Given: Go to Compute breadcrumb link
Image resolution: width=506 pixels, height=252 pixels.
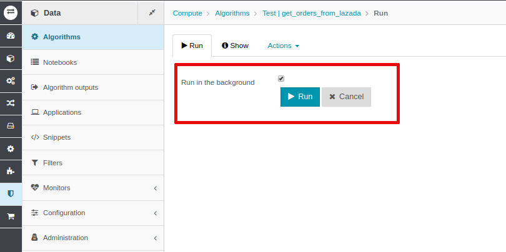Looking at the screenshot, I should [x=187, y=13].
